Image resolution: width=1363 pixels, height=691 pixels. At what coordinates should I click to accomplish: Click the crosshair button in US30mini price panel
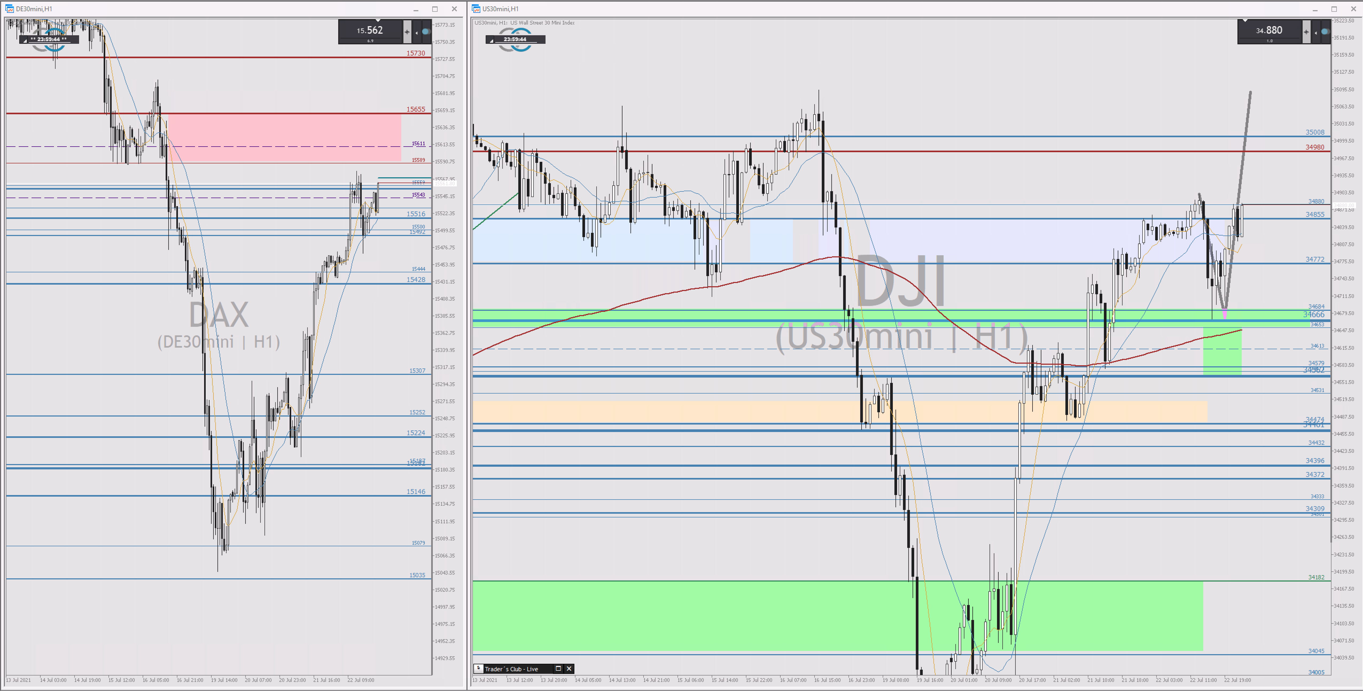(1306, 32)
